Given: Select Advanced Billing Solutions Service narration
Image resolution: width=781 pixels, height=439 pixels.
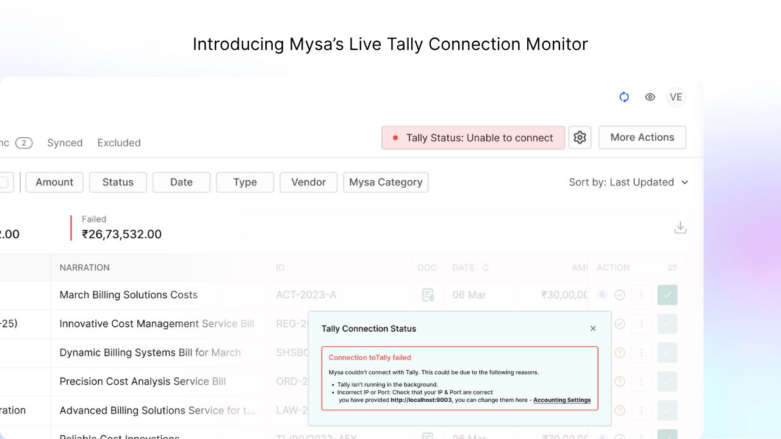Looking at the screenshot, I should pyautogui.click(x=157, y=410).
